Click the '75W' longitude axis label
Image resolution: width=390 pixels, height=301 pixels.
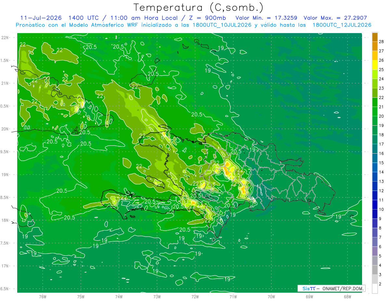81,296
